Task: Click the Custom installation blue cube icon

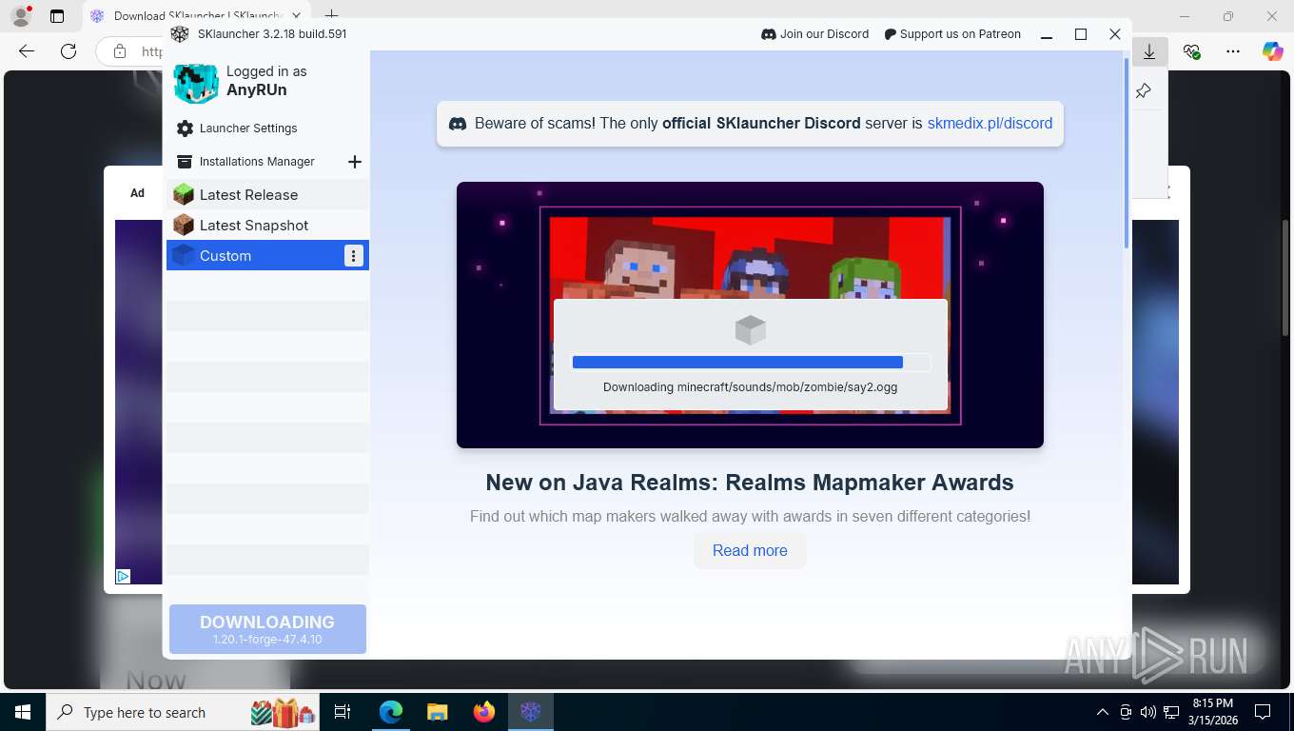Action: pos(184,255)
